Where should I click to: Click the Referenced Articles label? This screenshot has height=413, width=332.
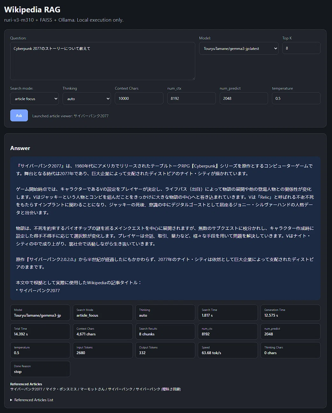26,384
